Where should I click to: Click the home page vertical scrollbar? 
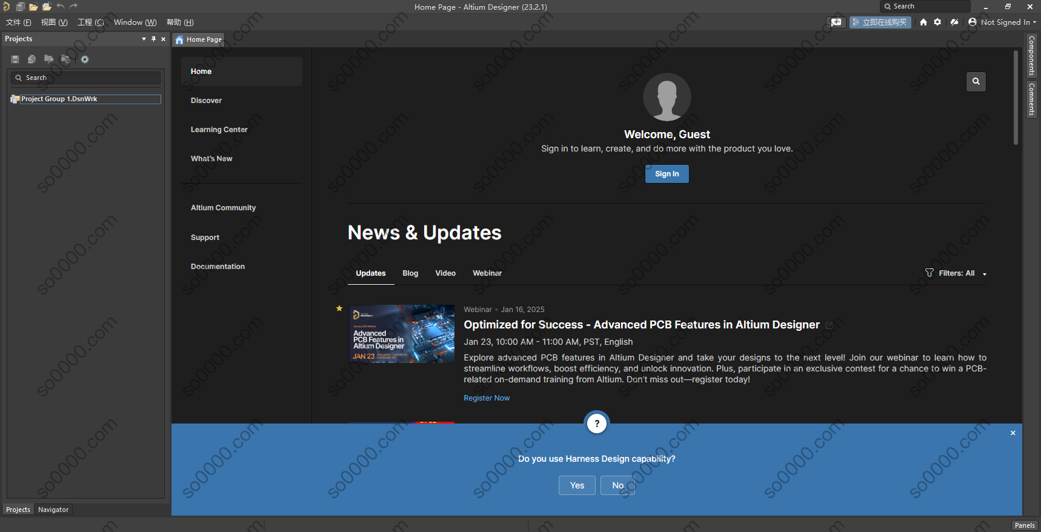tap(1016, 97)
